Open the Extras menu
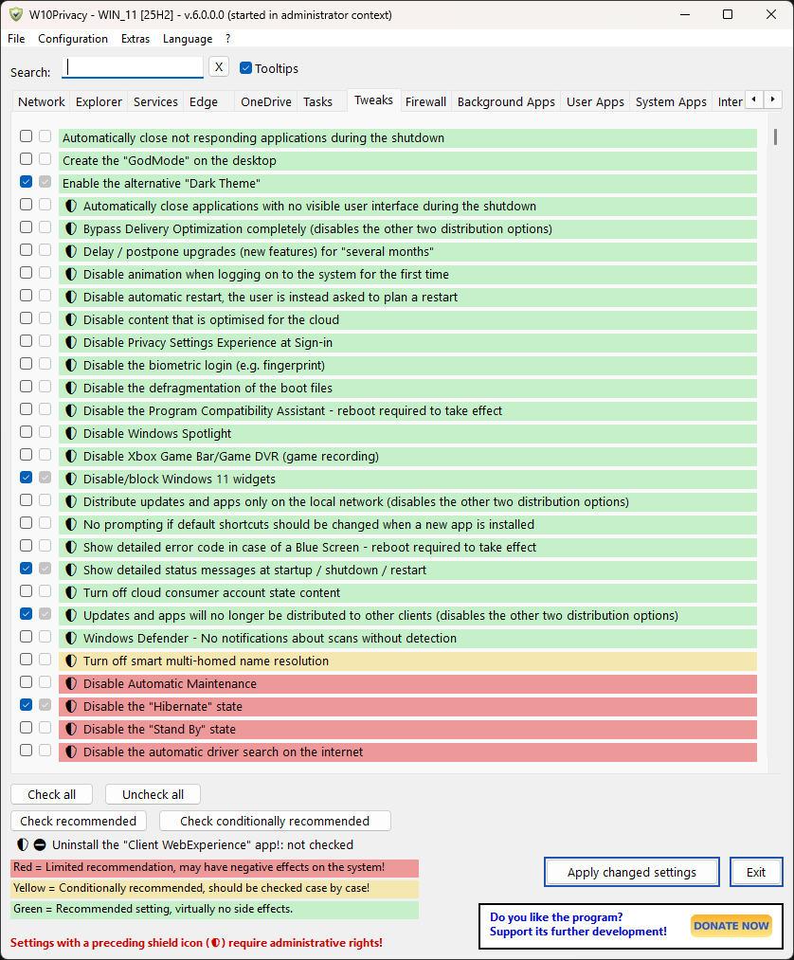 [135, 39]
